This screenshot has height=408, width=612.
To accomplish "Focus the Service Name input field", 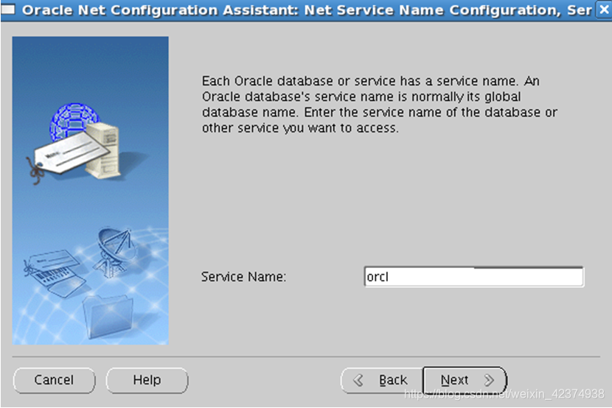I will pos(474,277).
